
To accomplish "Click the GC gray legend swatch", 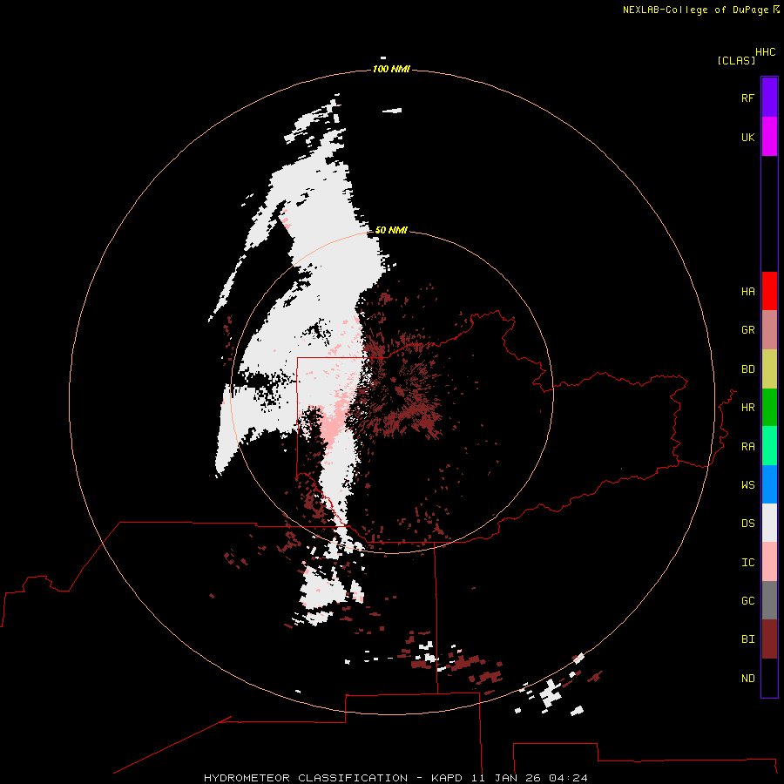I will point(769,600).
